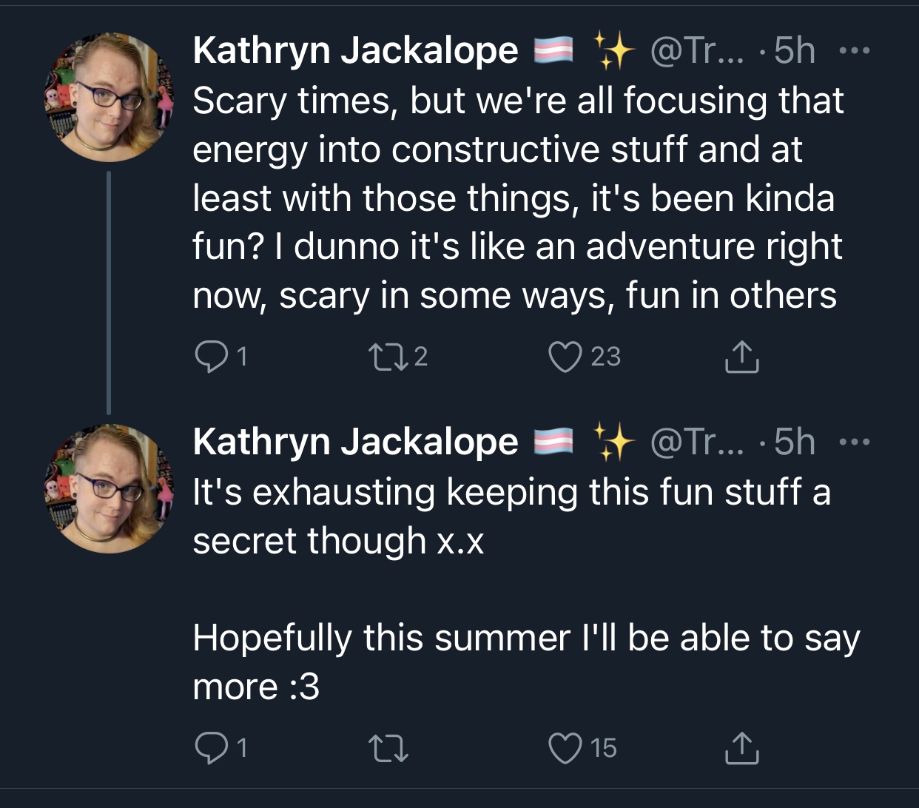Like the tweet with 15 likes
The image size is (919, 808).
tap(582, 748)
